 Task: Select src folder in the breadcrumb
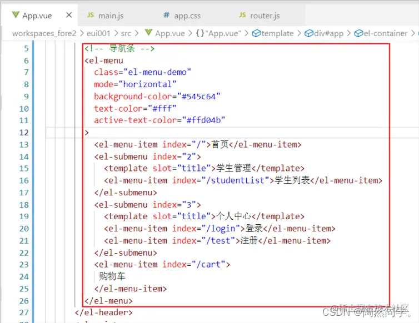[126, 33]
